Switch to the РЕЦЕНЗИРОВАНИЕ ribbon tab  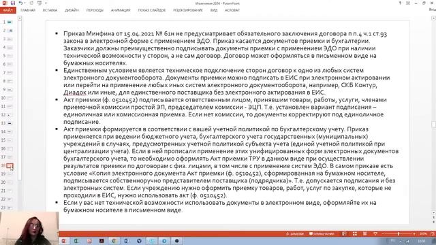pyautogui.click(x=188, y=10)
